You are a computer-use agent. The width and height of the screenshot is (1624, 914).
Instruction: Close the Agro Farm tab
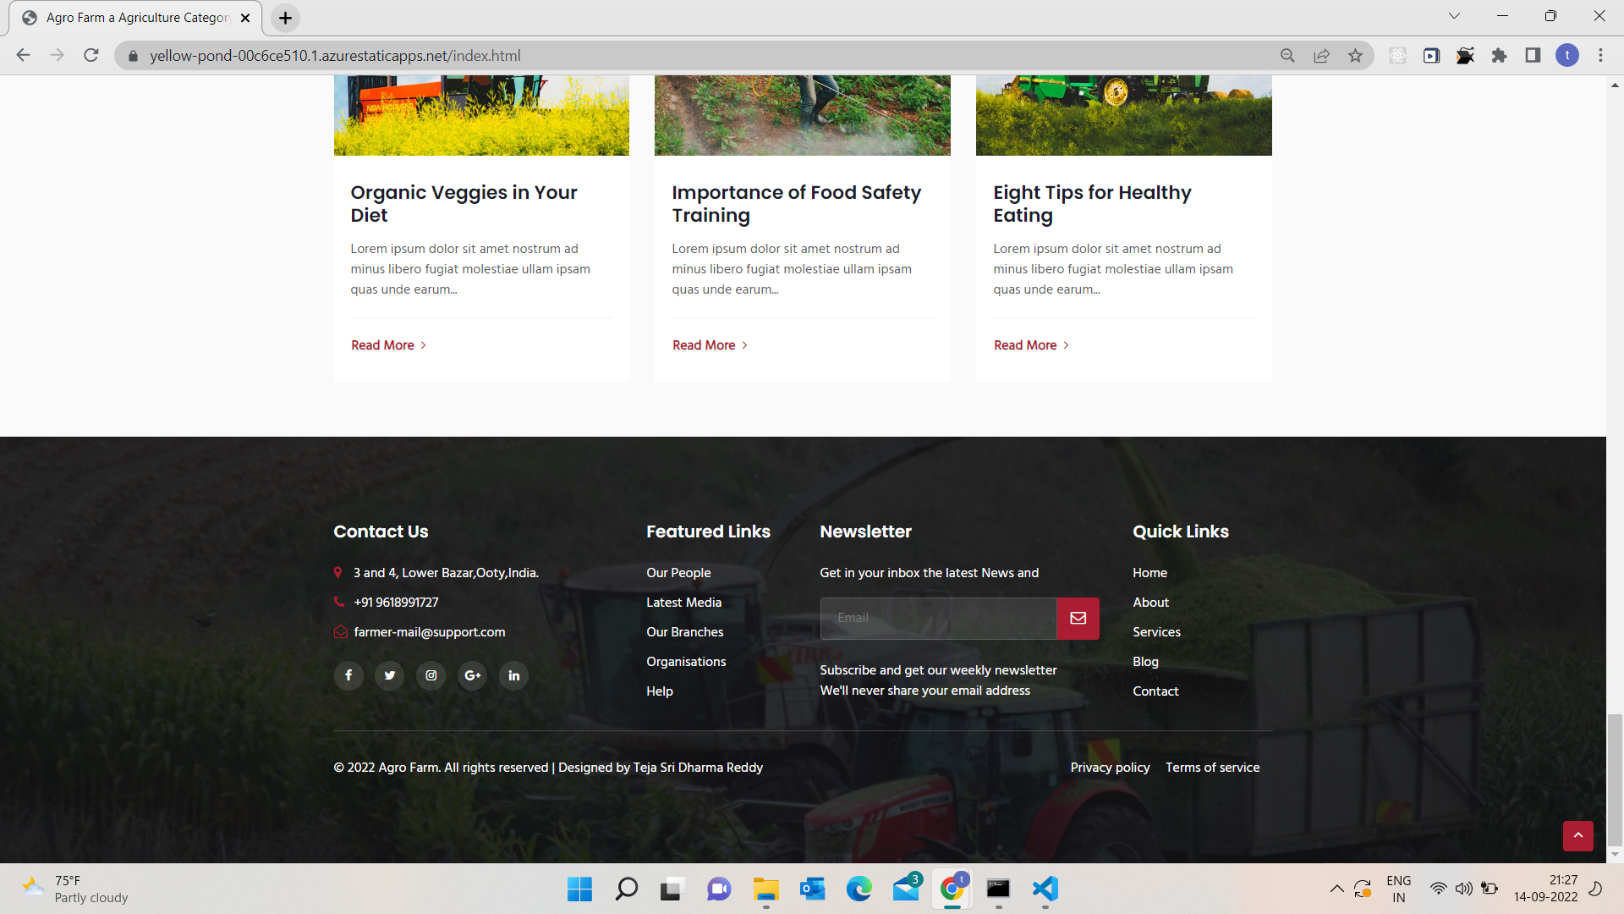coord(245,18)
